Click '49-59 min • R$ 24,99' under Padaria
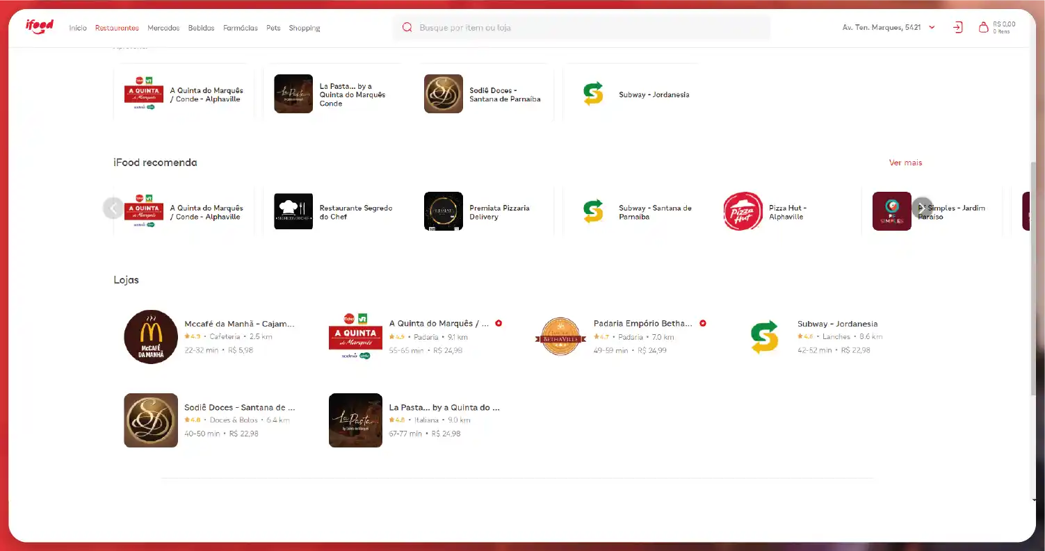The width and height of the screenshot is (1045, 551). 630,350
